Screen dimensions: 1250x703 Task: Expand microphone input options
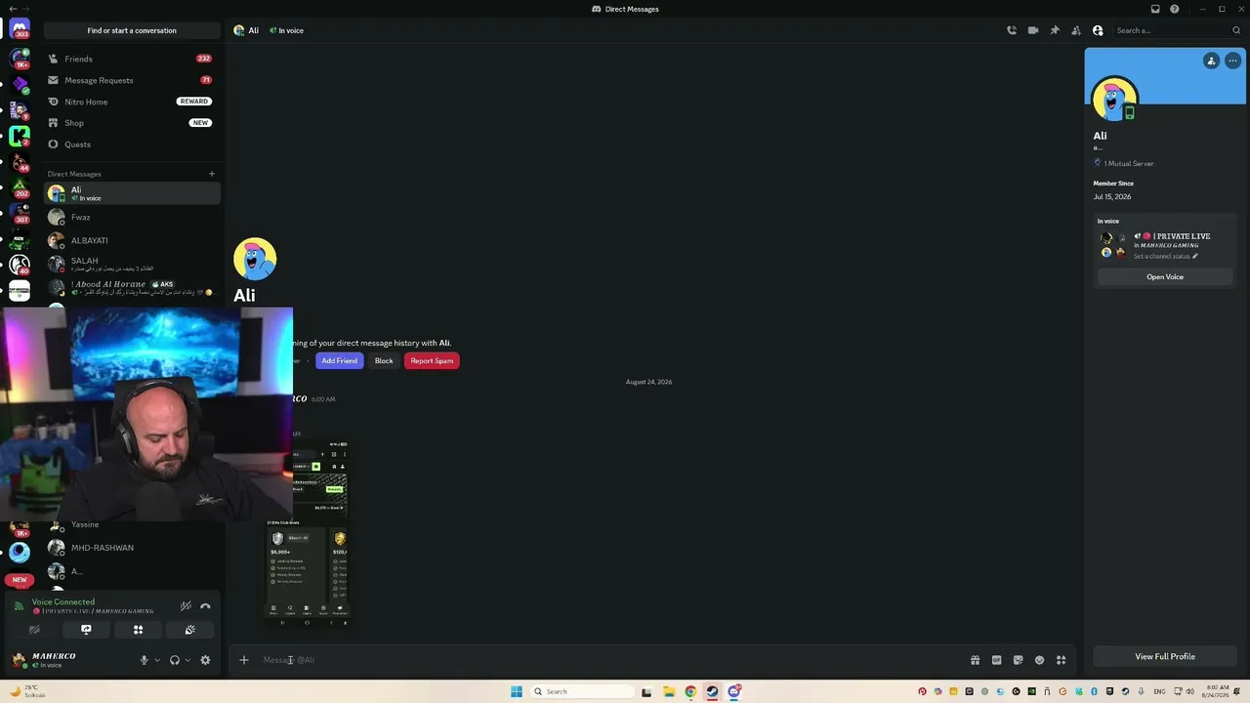tap(157, 660)
